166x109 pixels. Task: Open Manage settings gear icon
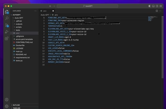[x=7, y=106]
